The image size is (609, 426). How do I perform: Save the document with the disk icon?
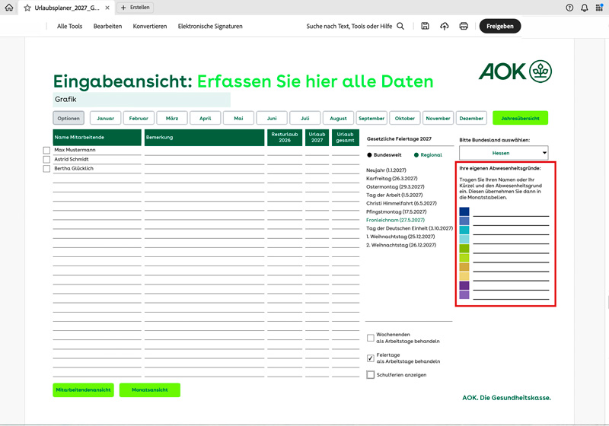click(425, 26)
